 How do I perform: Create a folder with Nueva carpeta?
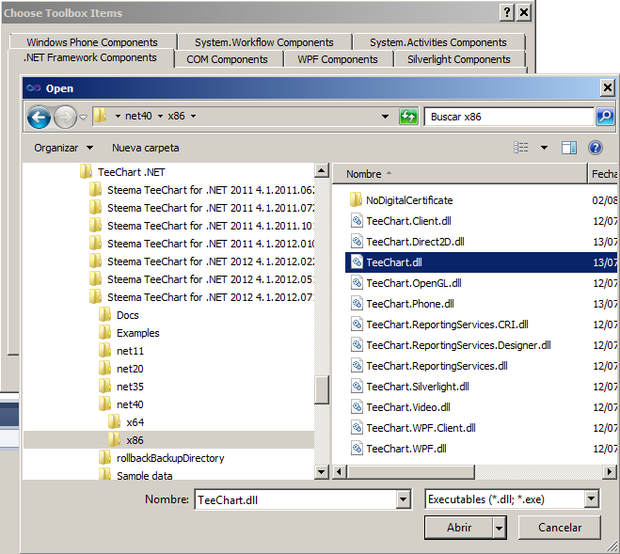pyautogui.click(x=145, y=148)
